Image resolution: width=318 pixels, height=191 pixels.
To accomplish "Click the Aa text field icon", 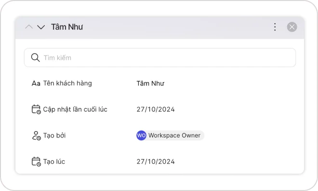I will pos(36,83).
